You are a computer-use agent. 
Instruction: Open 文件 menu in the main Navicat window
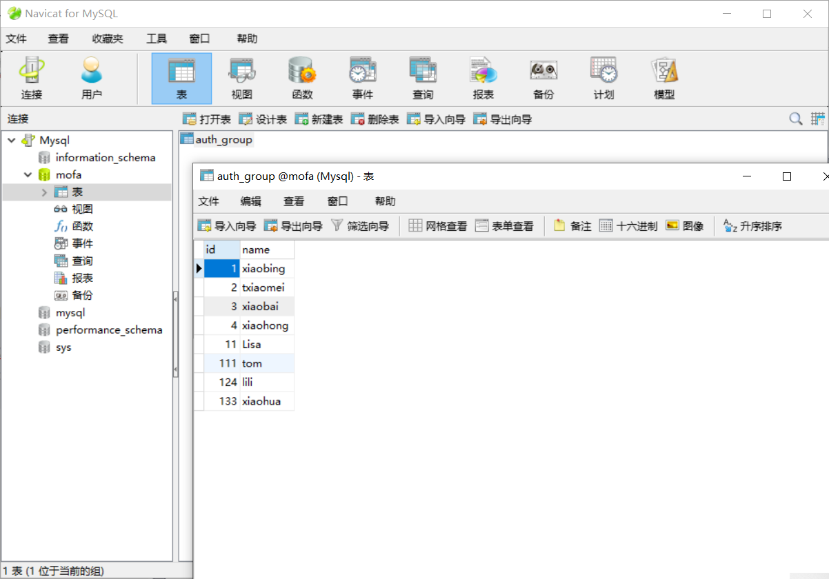coord(17,39)
